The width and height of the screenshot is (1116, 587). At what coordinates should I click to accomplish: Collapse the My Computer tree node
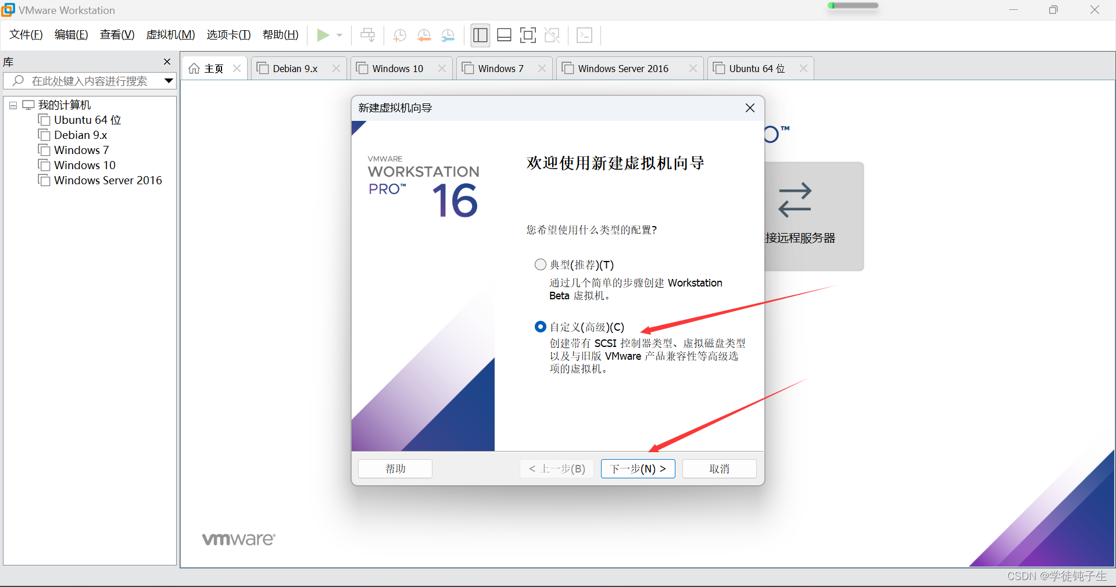(13, 105)
